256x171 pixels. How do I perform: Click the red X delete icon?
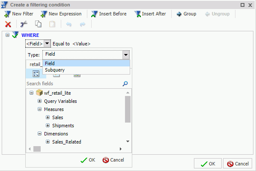[x=8, y=24]
